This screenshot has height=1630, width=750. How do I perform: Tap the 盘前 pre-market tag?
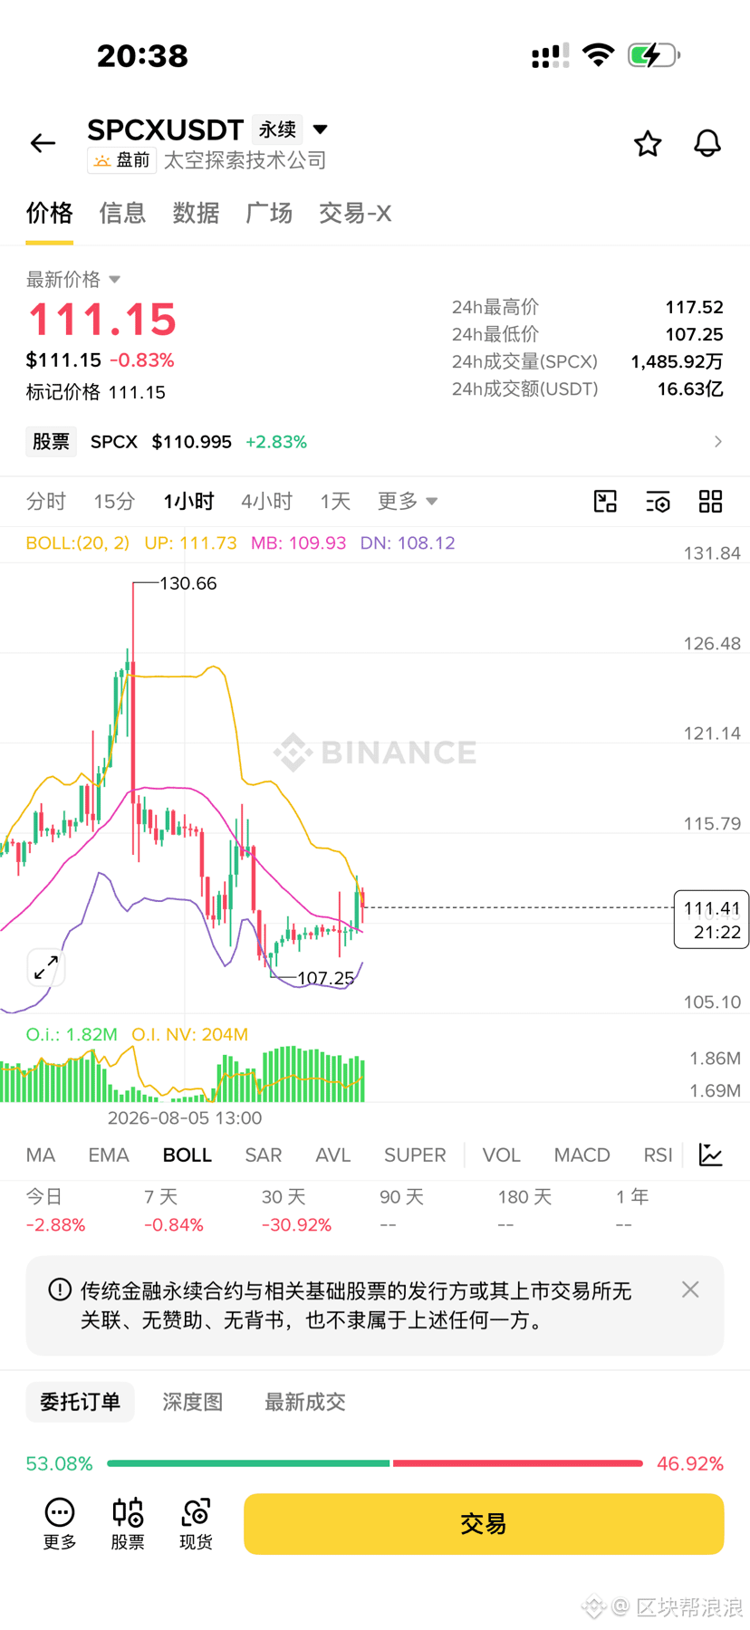[122, 160]
